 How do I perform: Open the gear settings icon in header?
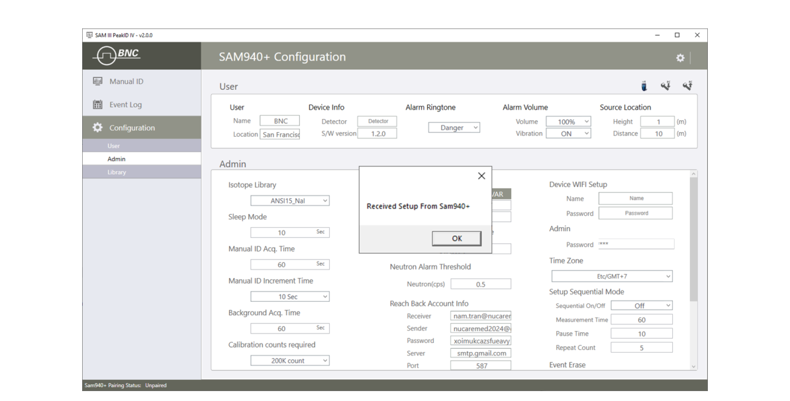click(680, 57)
